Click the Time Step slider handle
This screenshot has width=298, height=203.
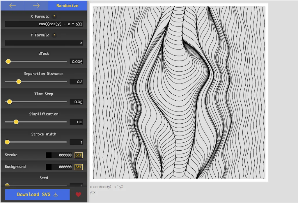9,102
